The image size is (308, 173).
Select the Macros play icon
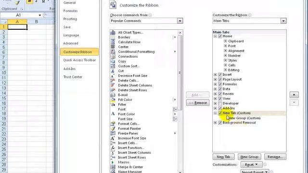[x=113, y=162]
